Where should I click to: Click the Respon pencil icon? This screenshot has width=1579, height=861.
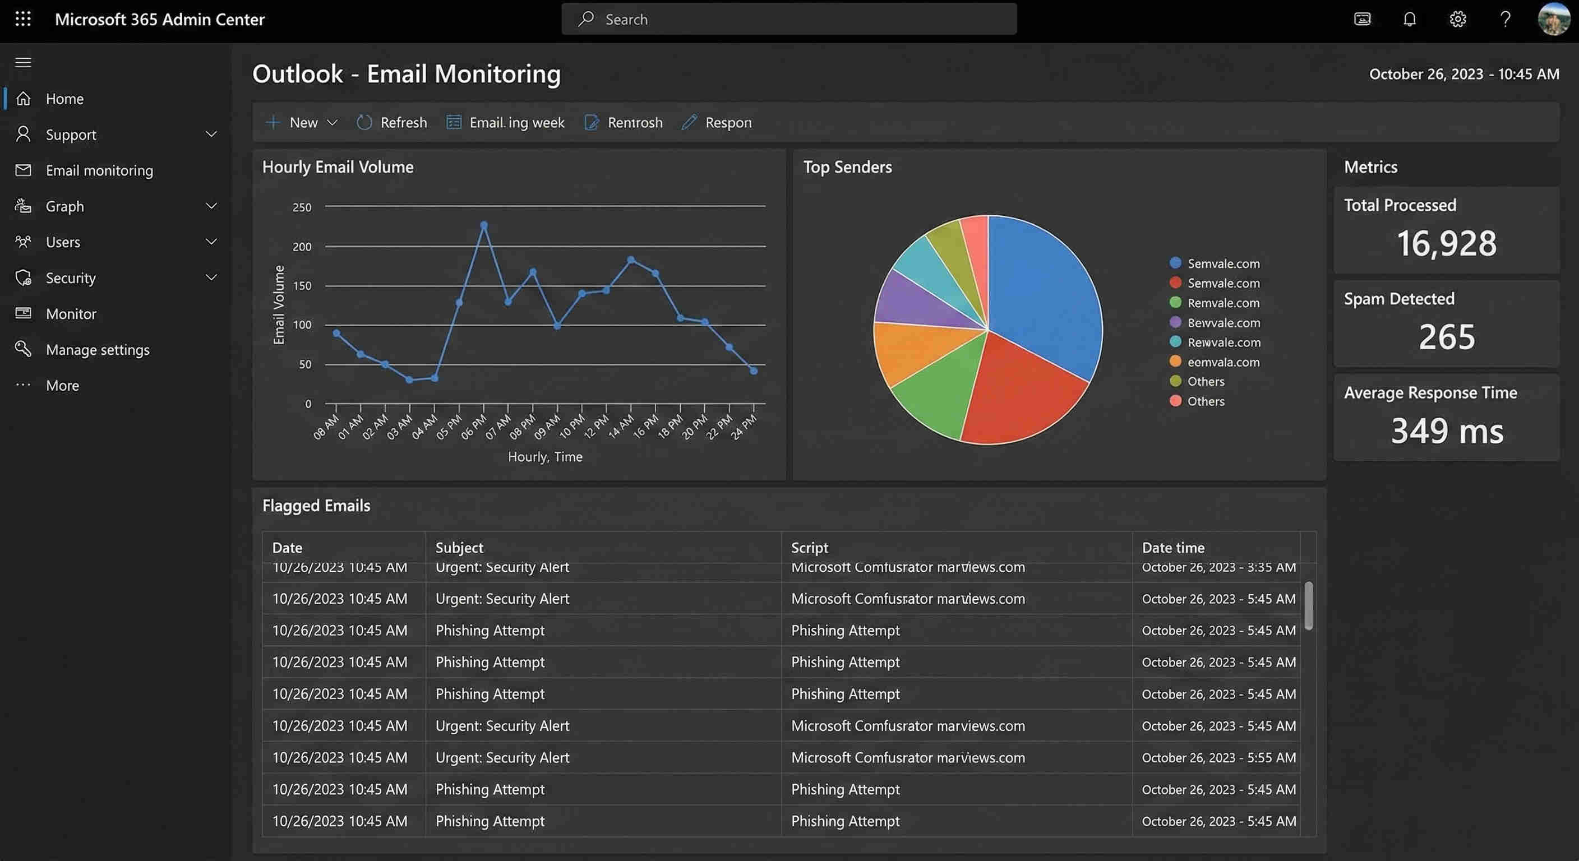click(x=689, y=122)
